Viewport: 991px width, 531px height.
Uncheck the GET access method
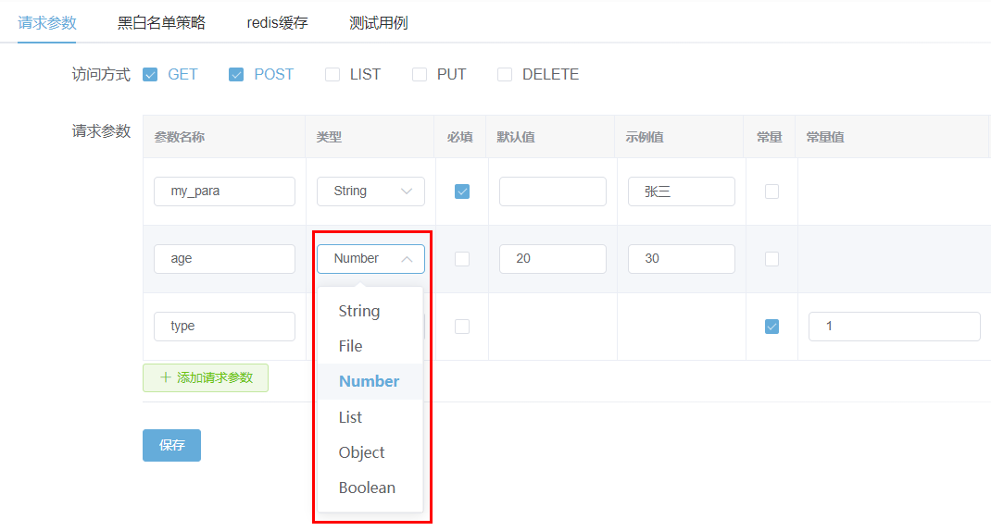tap(150, 75)
